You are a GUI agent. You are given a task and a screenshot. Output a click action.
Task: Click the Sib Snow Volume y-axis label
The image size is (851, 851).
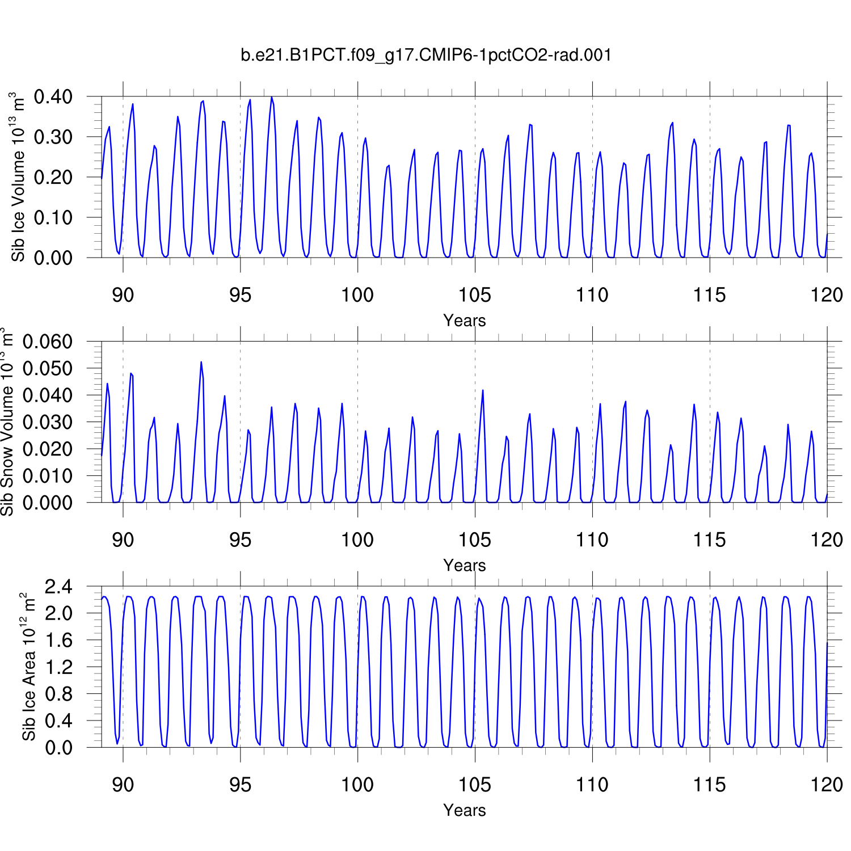tap(7, 422)
